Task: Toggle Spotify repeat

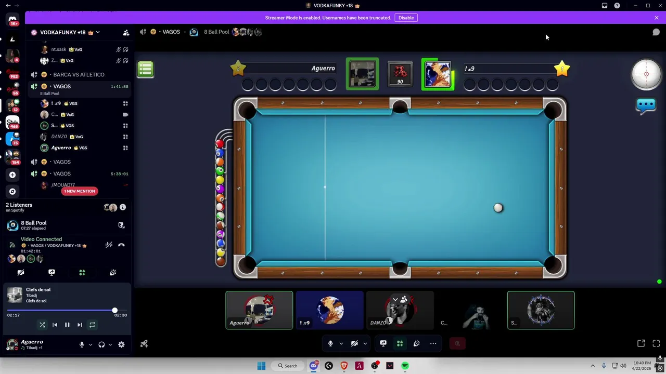Action: (92, 325)
